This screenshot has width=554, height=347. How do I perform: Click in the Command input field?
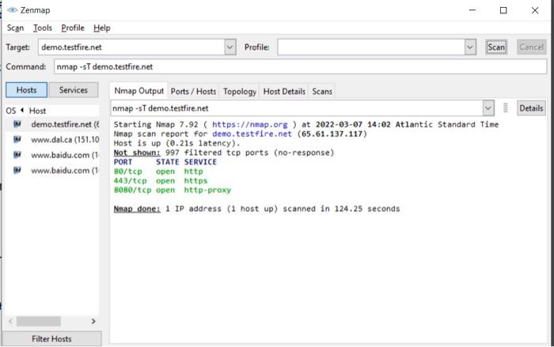pyautogui.click(x=300, y=66)
